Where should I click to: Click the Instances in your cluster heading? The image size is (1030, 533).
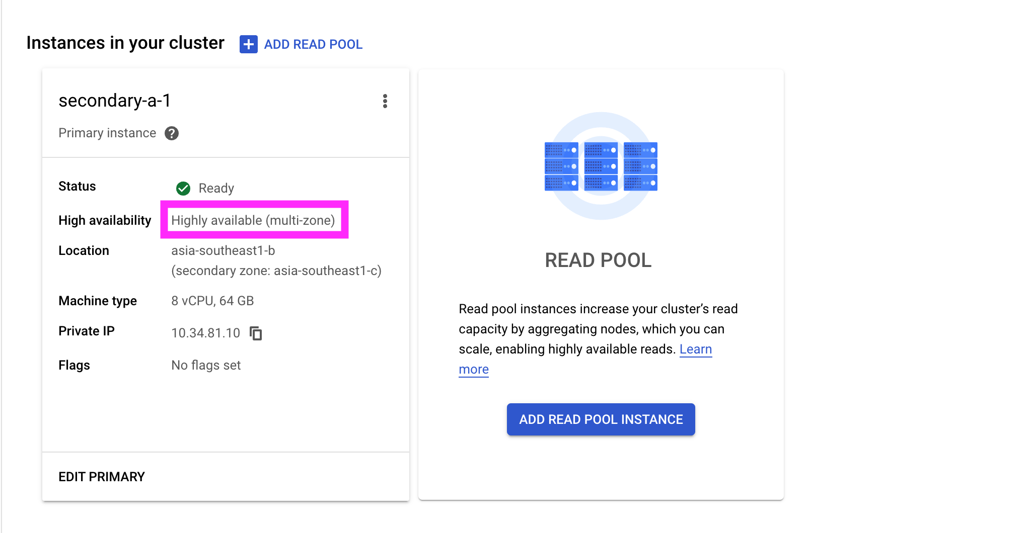[x=125, y=43]
